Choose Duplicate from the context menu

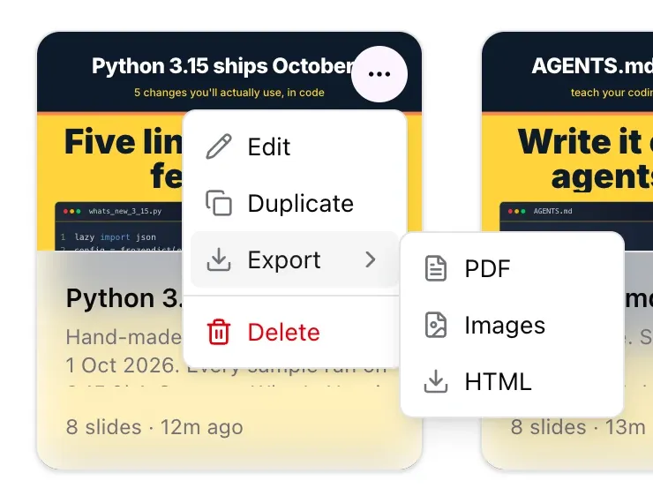[295, 203]
